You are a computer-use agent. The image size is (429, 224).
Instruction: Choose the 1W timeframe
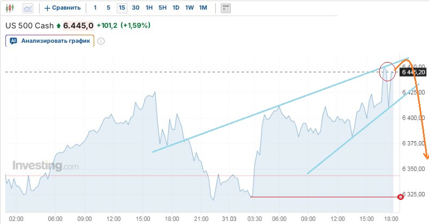(x=189, y=8)
